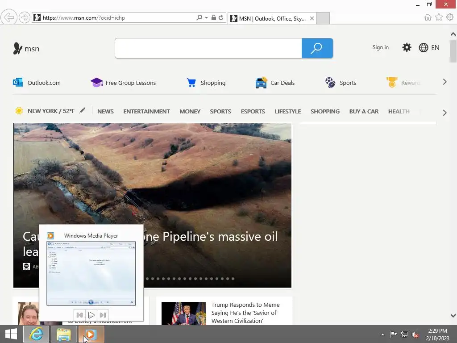Click Play in Media Player preview
Viewport: 457px width, 343px height.
tap(91, 315)
